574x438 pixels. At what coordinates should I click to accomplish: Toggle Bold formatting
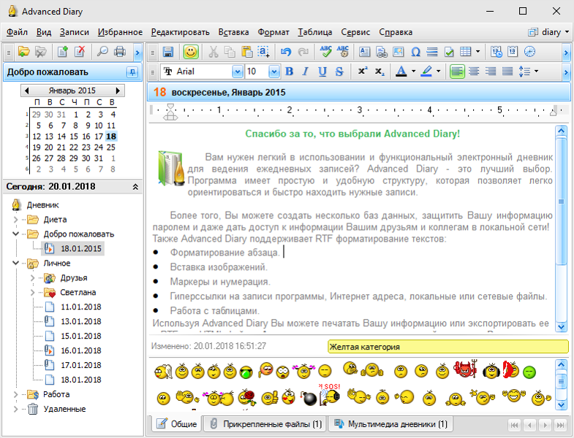[289, 72]
